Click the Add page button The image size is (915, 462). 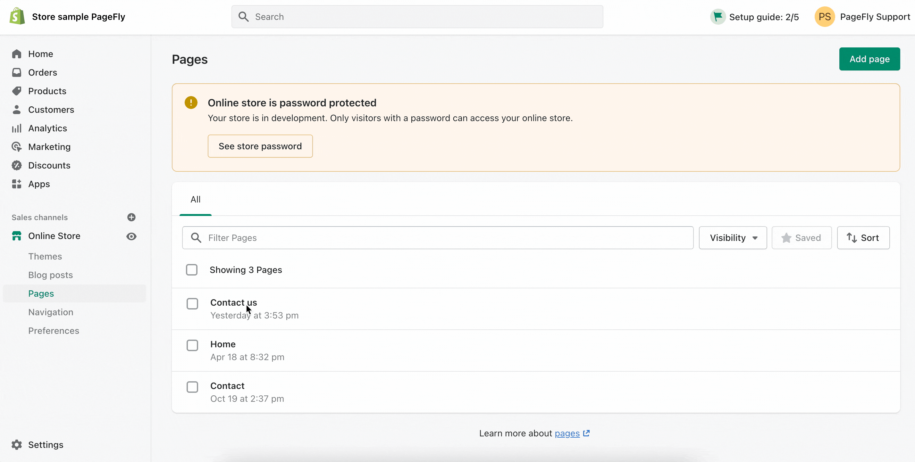click(869, 59)
